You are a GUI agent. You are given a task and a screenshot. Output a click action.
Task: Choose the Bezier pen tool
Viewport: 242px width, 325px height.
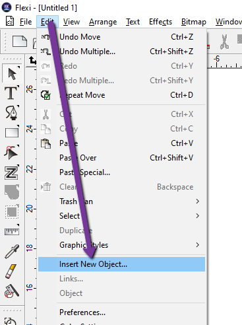point(12,112)
